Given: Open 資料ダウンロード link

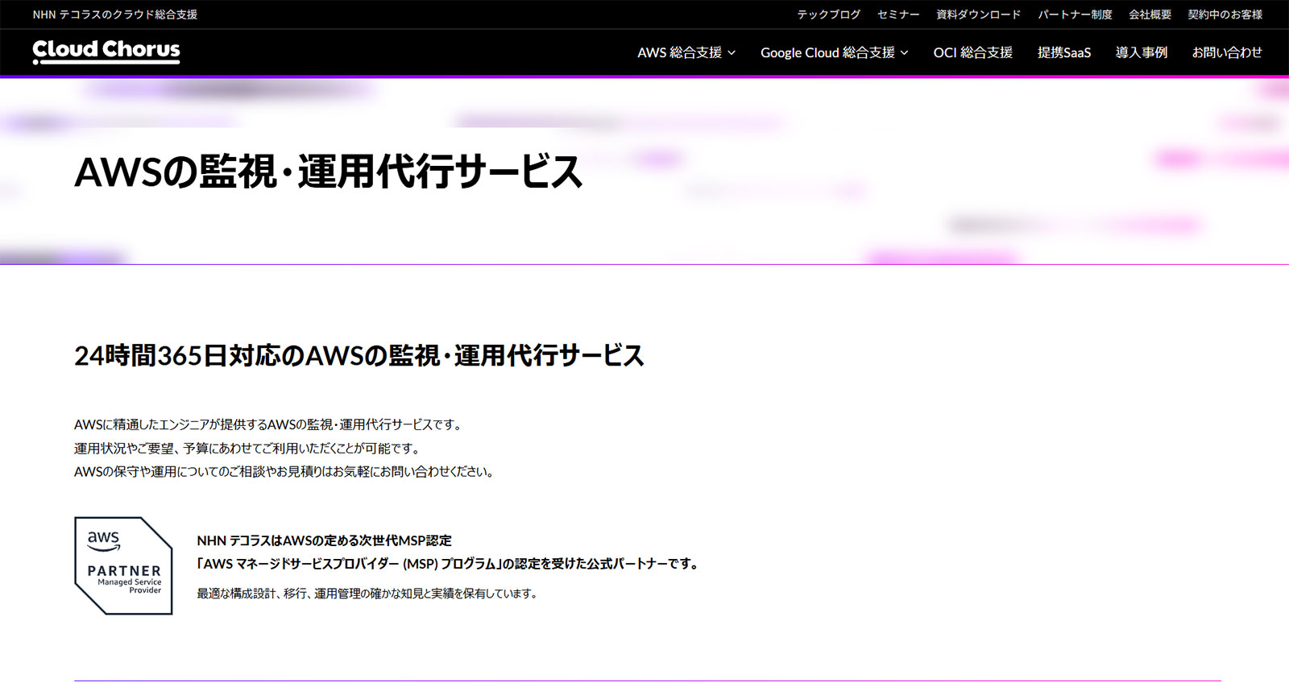Looking at the screenshot, I should 978,14.
